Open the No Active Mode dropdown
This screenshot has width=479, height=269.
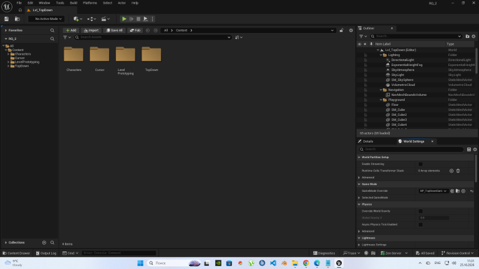(46, 19)
